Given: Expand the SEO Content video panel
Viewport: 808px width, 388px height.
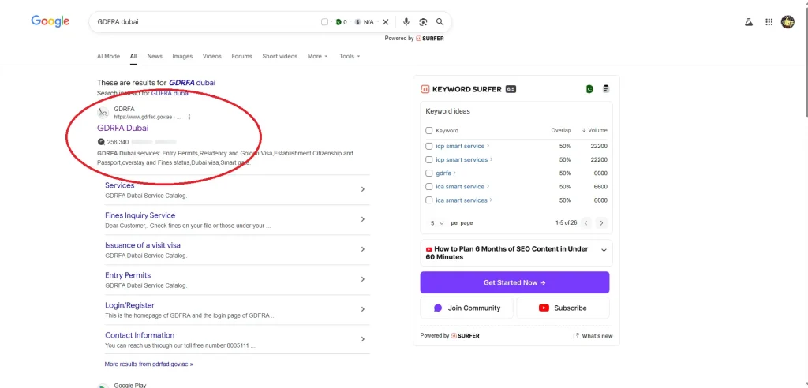Looking at the screenshot, I should tap(604, 250).
